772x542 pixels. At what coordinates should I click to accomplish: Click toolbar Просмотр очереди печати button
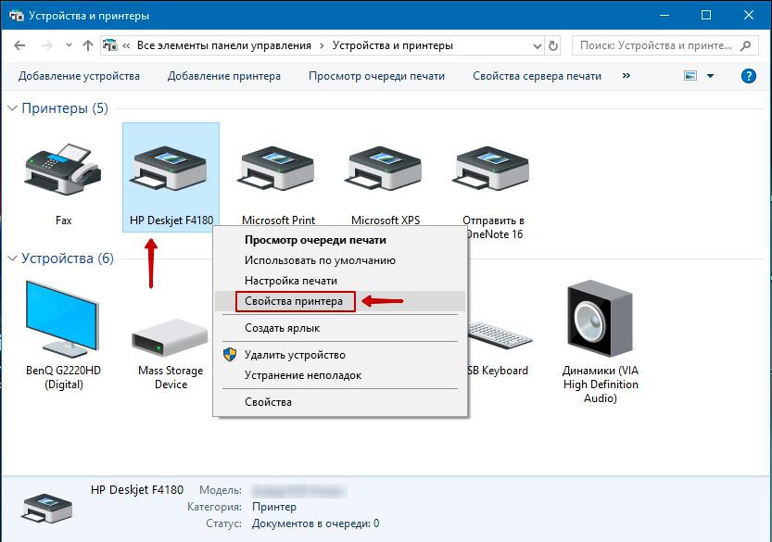click(376, 76)
